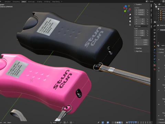The width and height of the screenshot is (165, 124).
Task: Switch orthographic/perspective grid icon in viewport
Action: (130, 25)
